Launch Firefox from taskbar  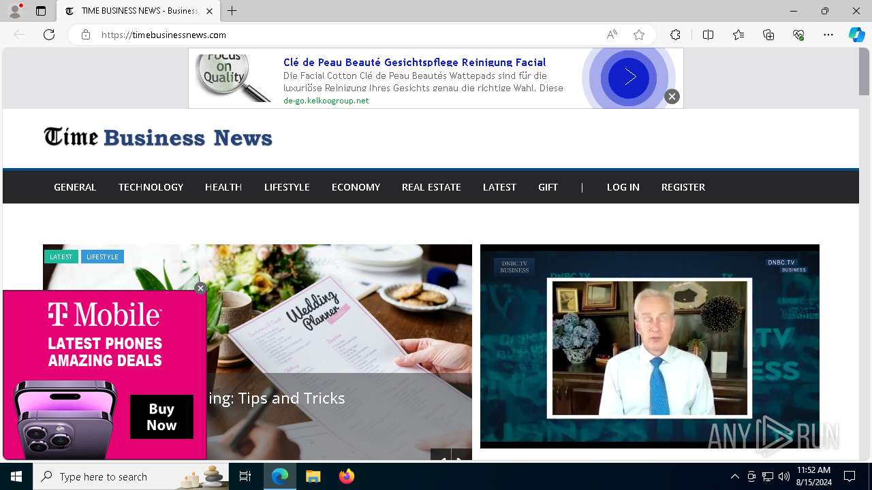point(347,476)
